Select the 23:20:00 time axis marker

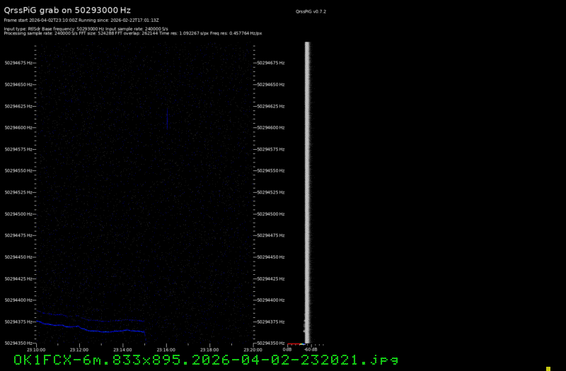point(252,349)
